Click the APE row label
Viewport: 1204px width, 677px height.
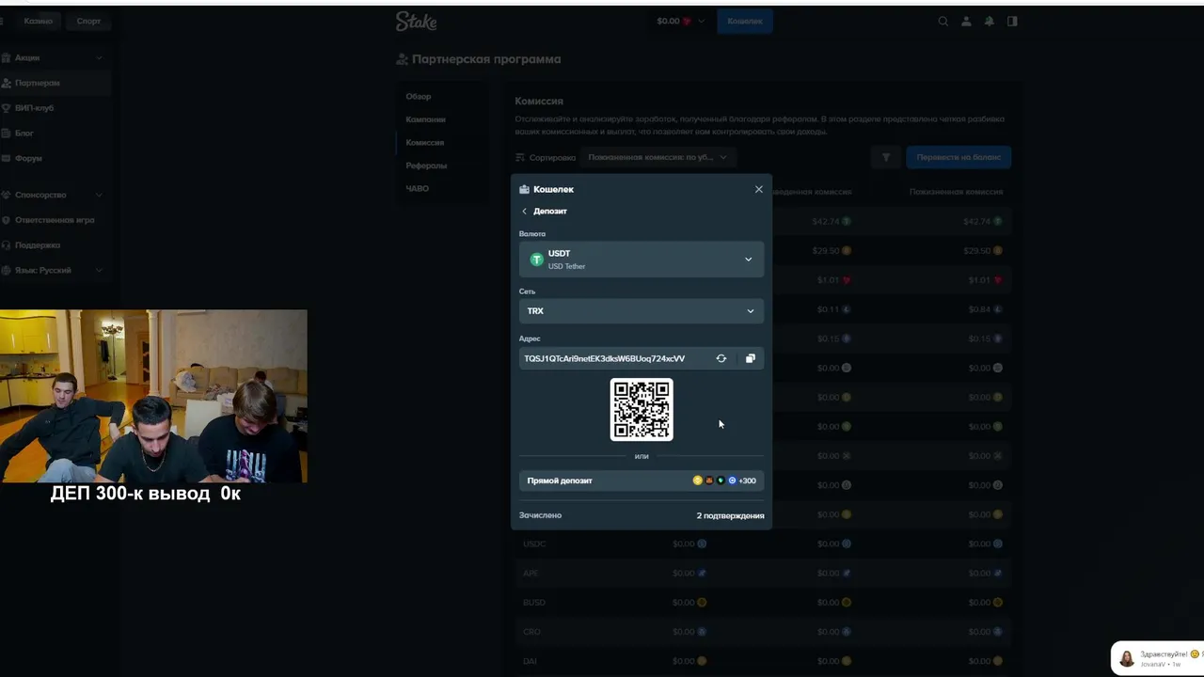(531, 574)
